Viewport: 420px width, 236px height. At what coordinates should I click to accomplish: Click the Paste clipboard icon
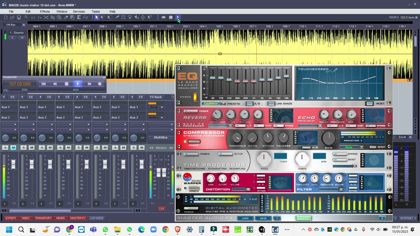(59, 17)
